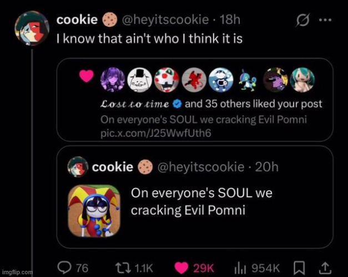Click the pink heart notification icon
The width and height of the screenshot is (348, 277).
pyautogui.click(x=85, y=78)
